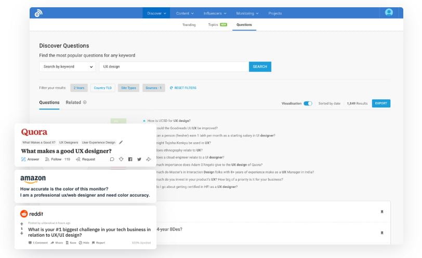Click the amazon monitor color question text
The image size is (422, 258).
click(85, 192)
